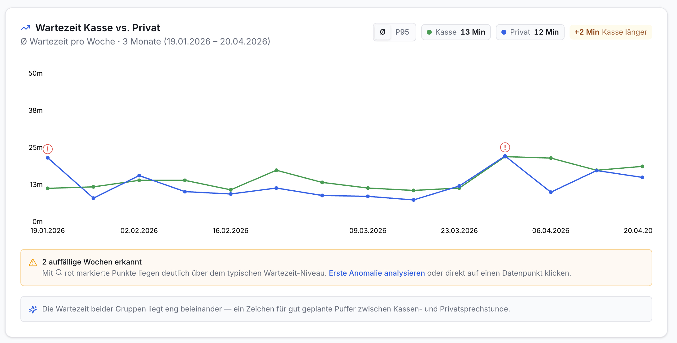The width and height of the screenshot is (677, 343).
Task: Click the blue Privat point at 02.02.2026
Action: coord(139,176)
